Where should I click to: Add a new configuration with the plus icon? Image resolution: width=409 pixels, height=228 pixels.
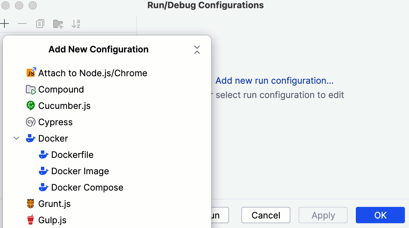[5, 24]
